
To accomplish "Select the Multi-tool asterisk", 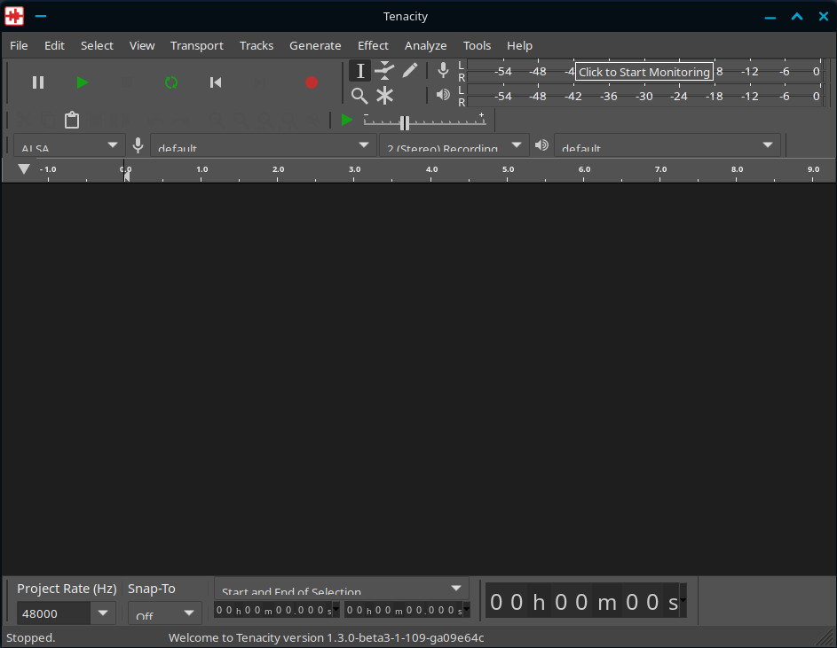I will 384,96.
